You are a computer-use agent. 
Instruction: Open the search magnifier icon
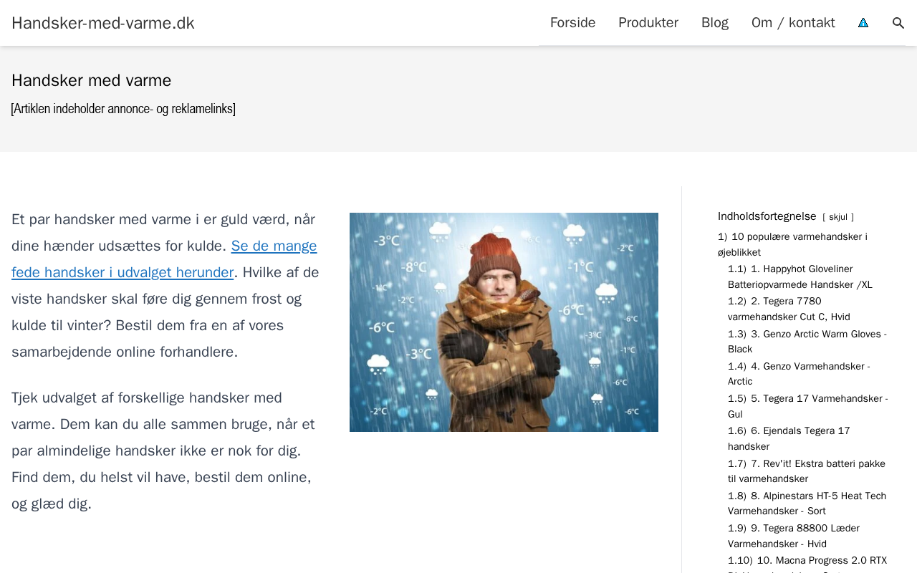pyautogui.click(x=898, y=23)
